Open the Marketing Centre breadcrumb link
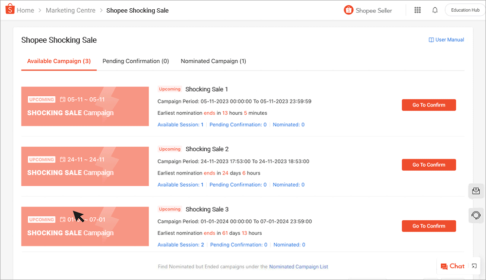Image resolution: width=486 pixels, height=280 pixels. (x=71, y=10)
